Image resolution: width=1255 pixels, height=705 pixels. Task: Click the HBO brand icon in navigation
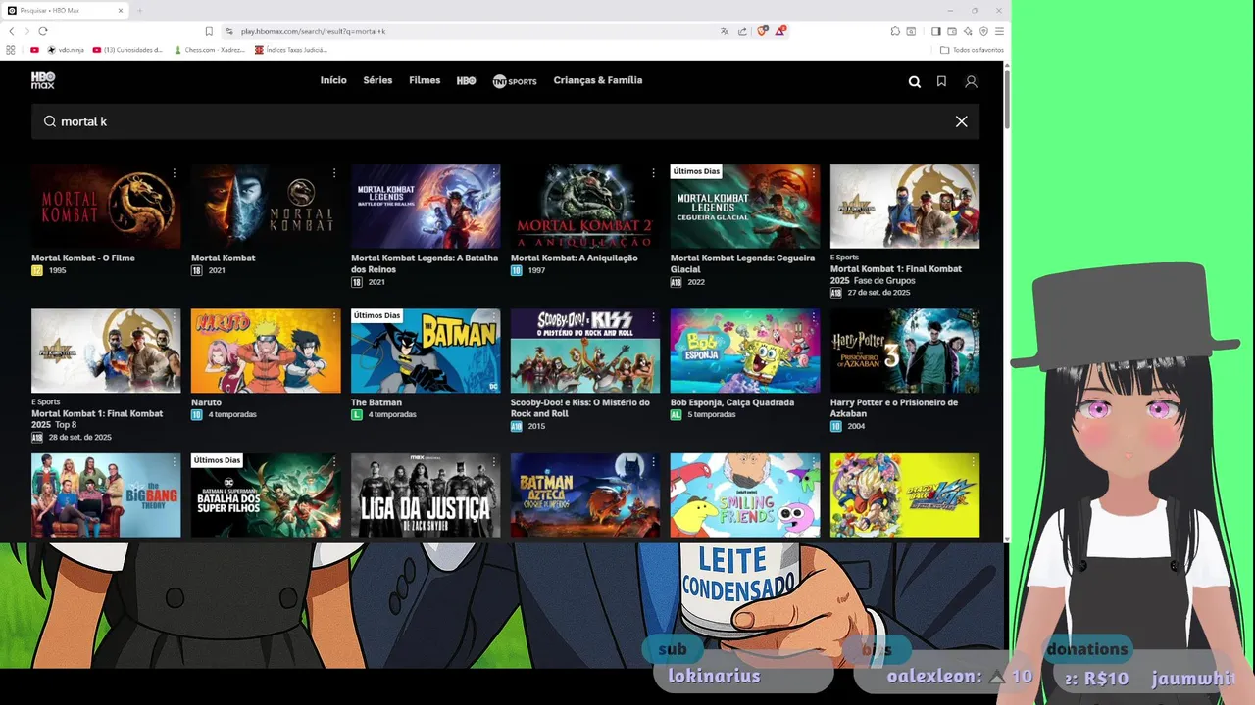click(467, 81)
